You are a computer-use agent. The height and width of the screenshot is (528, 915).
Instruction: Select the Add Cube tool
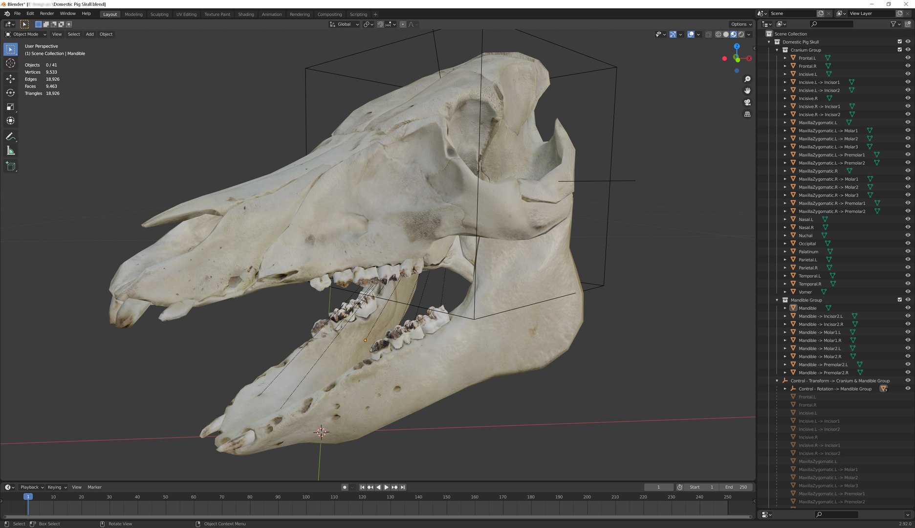tap(10, 167)
